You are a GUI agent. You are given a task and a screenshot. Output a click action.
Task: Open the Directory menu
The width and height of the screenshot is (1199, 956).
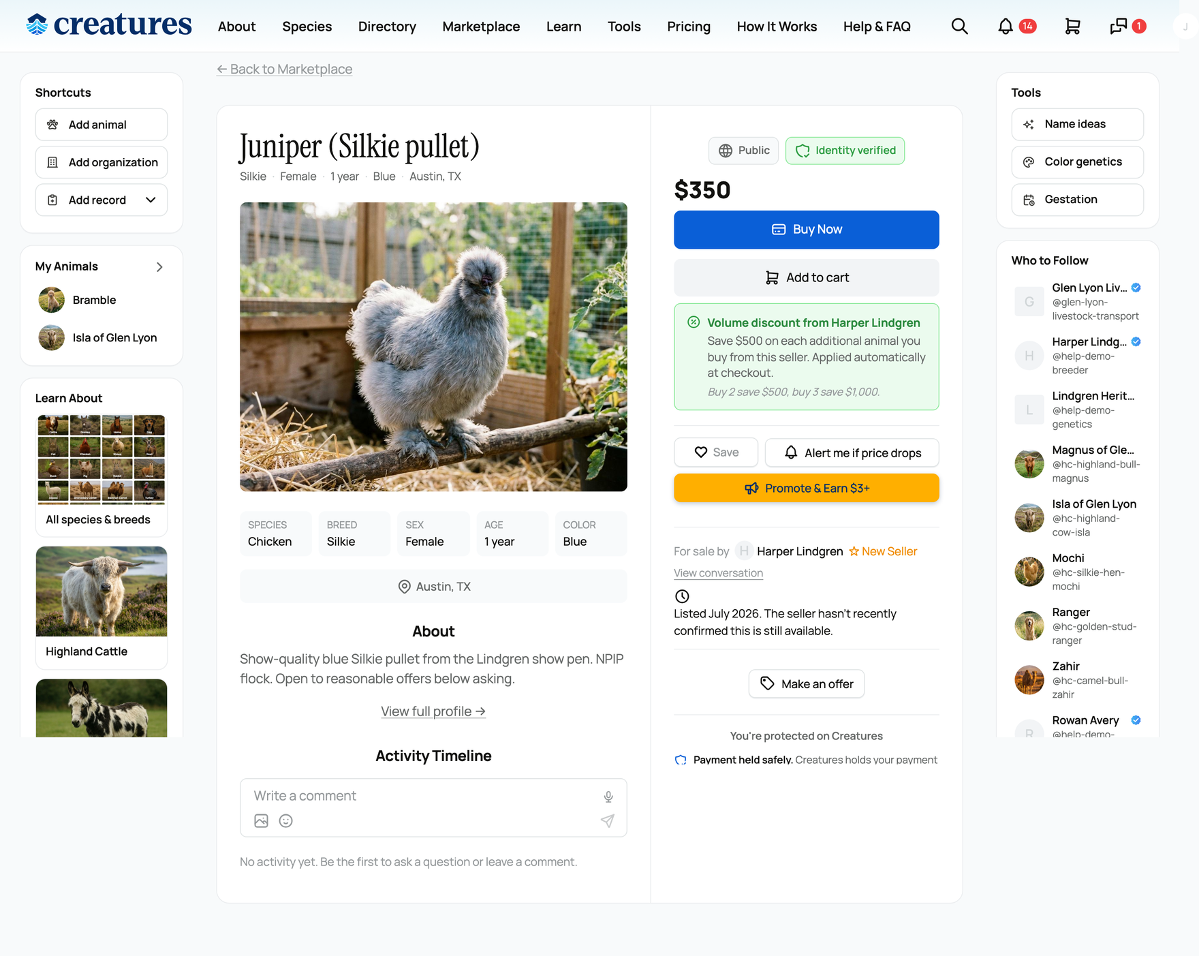coord(387,27)
